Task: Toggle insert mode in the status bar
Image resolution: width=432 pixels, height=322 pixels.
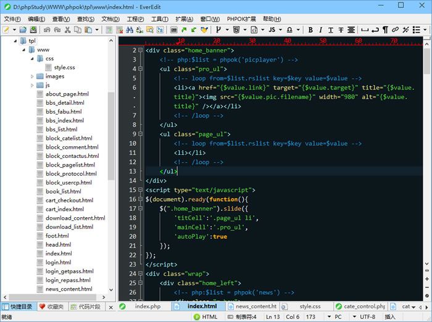Action: click(x=390, y=316)
